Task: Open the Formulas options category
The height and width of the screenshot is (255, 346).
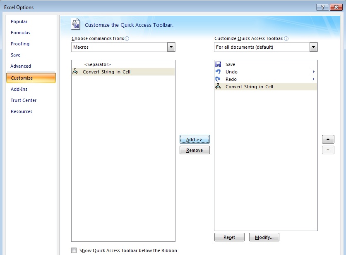Action: 21,33
